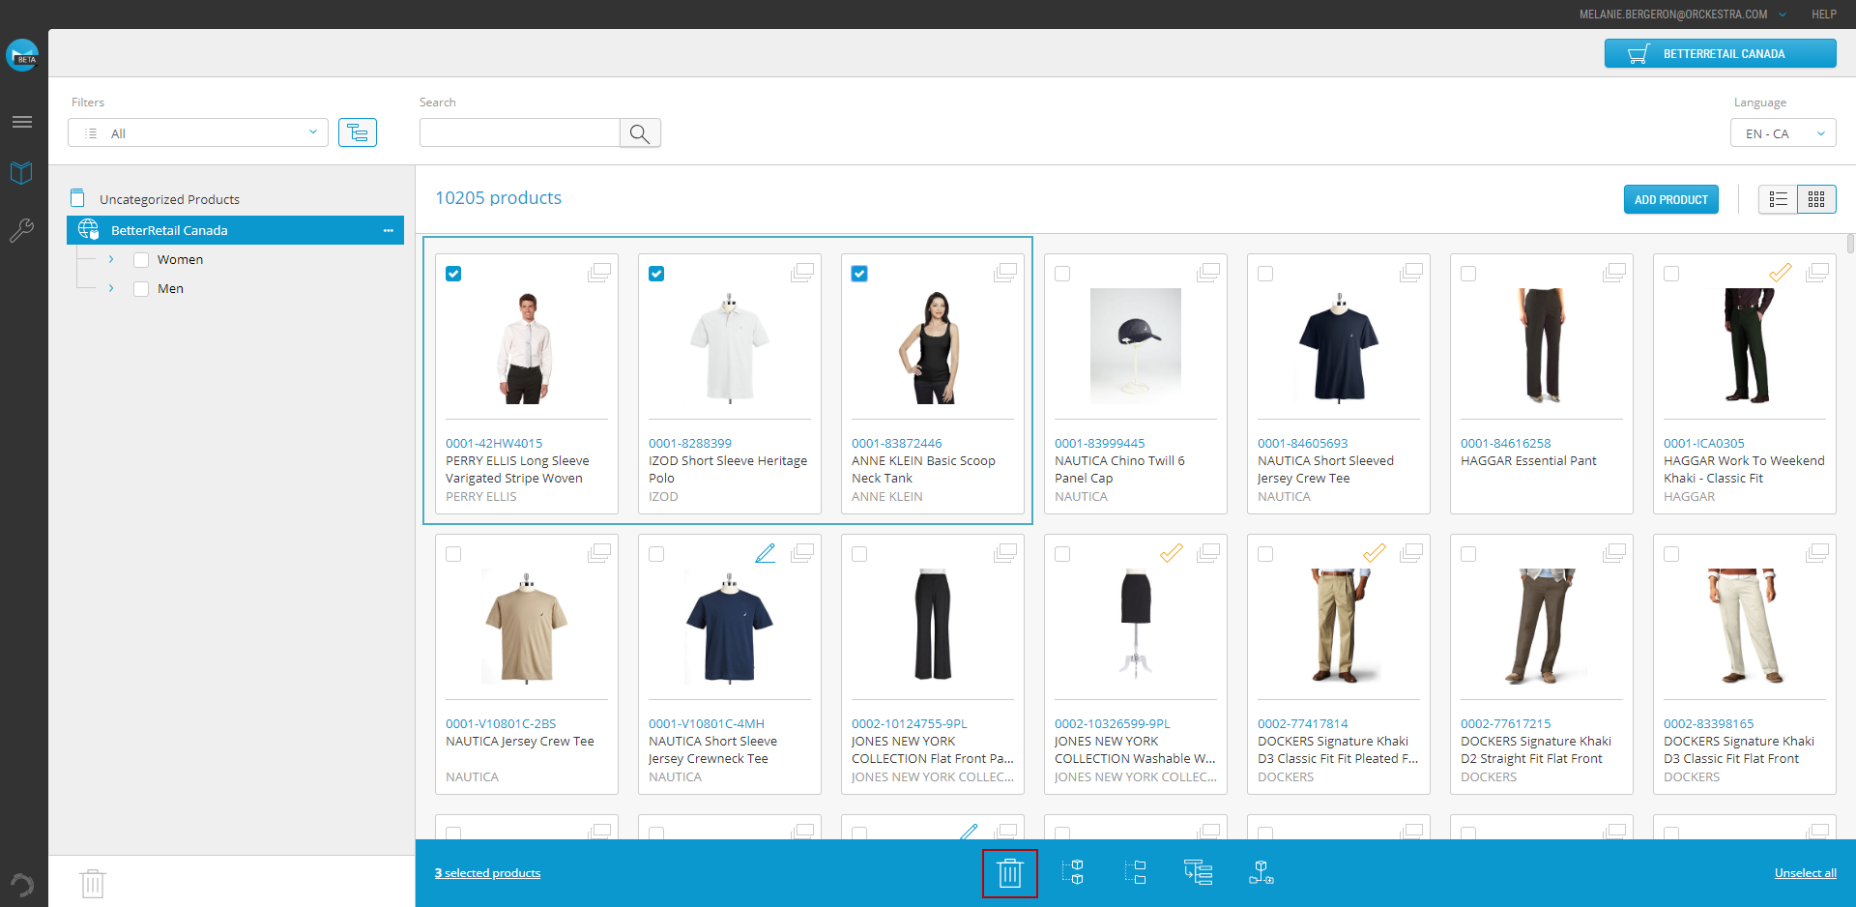The height and width of the screenshot is (907, 1856).
Task: Click the Unselect all link
Action: tap(1805, 873)
